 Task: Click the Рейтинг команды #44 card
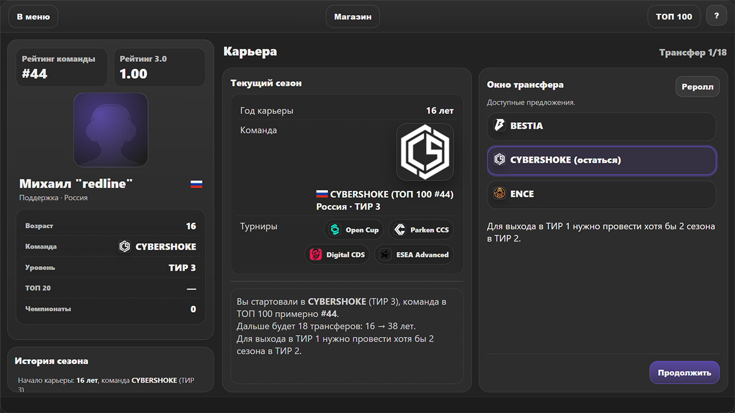click(x=61, y=67)
